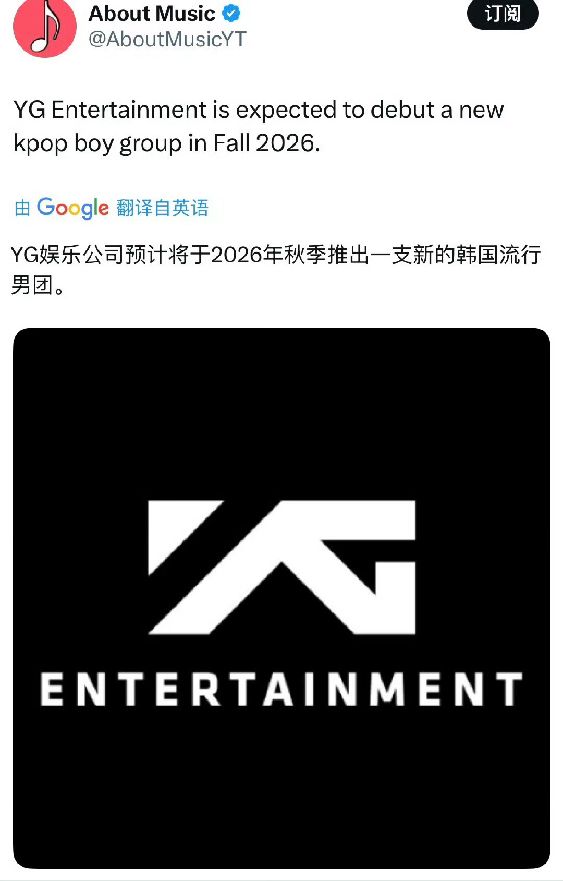Click the ENTERTAINMENT wordmark in the image
This screenshot has height=881, width=563.
281,689
